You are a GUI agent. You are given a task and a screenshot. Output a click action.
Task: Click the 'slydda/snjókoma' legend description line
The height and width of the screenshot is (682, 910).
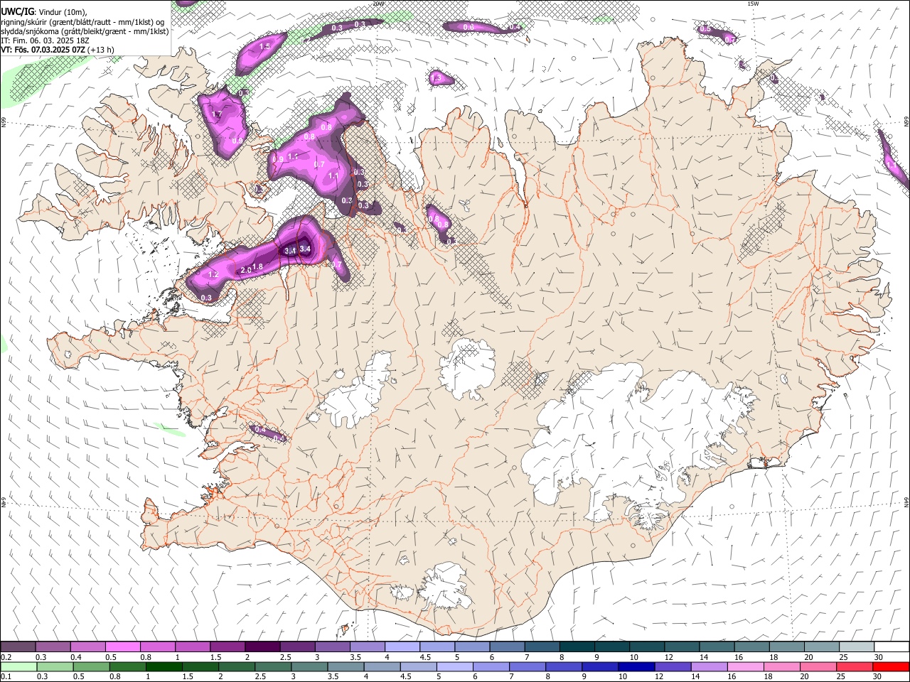[85, 31]
